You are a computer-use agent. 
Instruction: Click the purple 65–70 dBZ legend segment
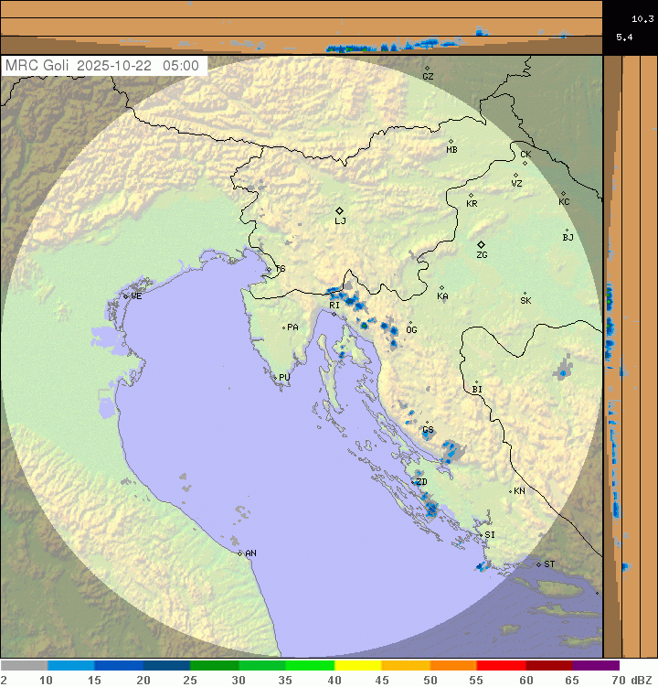596,666
